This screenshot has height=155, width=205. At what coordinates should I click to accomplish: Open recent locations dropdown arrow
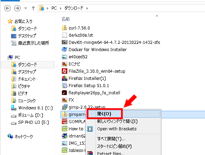pos(26,8)
